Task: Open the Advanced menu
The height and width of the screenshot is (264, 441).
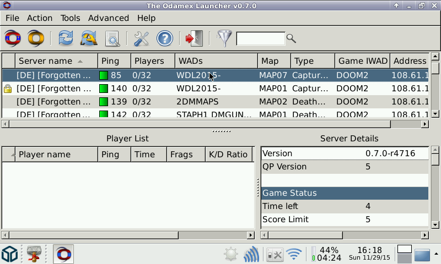Action: (109, 18)
